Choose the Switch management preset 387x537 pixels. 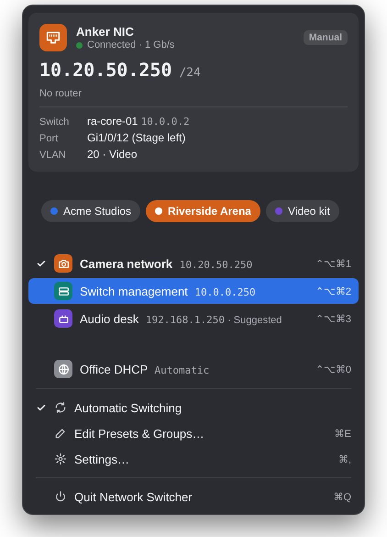point(193,291)
